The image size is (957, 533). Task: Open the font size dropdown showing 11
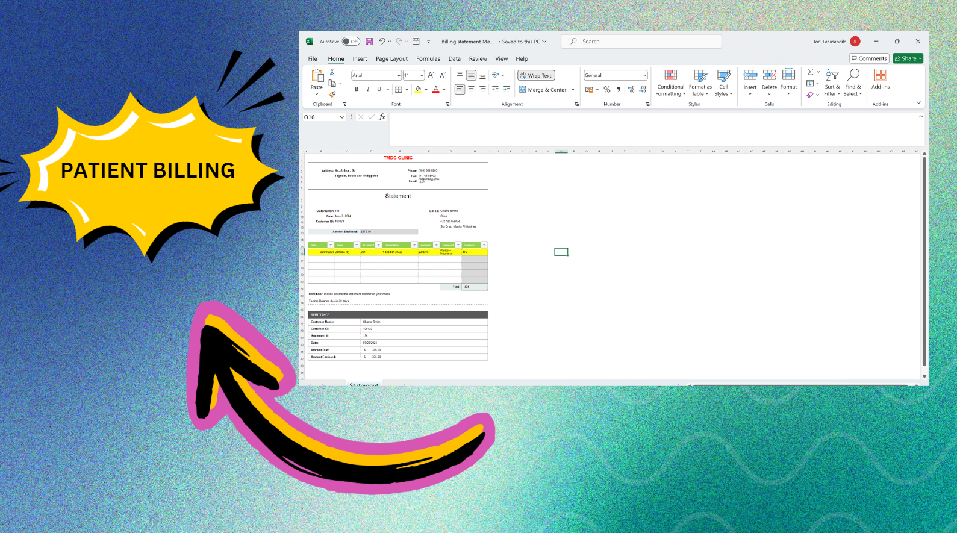[422, 75]
